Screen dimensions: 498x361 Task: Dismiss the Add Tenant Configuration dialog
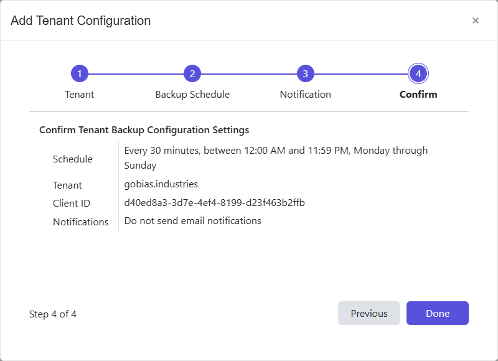click(476, 21)
